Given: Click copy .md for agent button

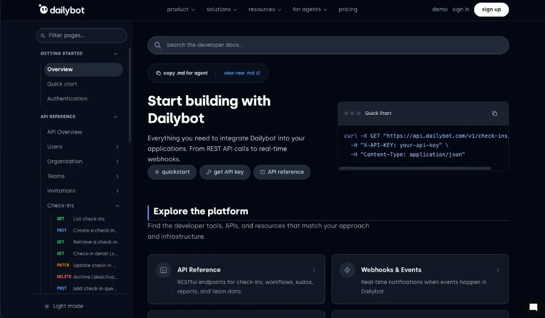Looking at the screenshot, I should tap(182, 73).
